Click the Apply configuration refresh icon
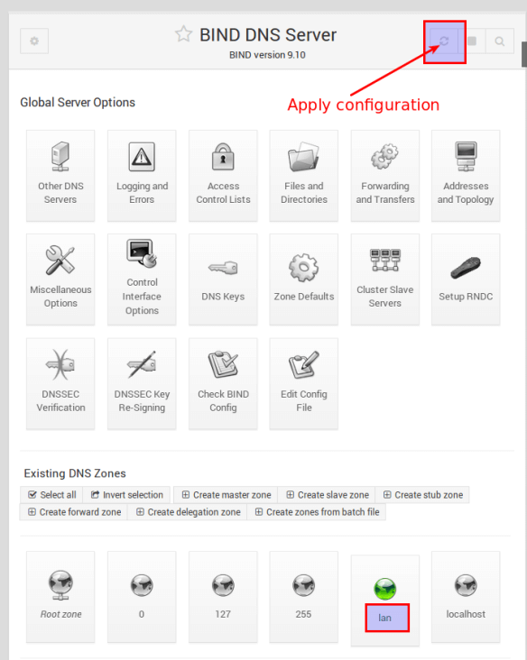This screenshot has height=660, width=527. pyautogui.click(x=444, y=41)
